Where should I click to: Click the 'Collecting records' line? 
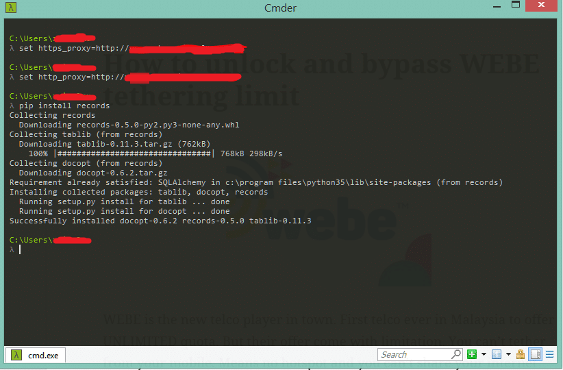click(53, 115)
